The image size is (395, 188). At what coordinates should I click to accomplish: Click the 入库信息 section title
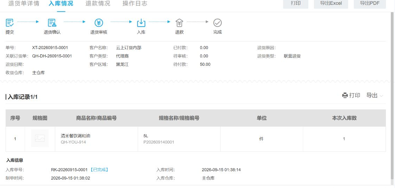15,160
